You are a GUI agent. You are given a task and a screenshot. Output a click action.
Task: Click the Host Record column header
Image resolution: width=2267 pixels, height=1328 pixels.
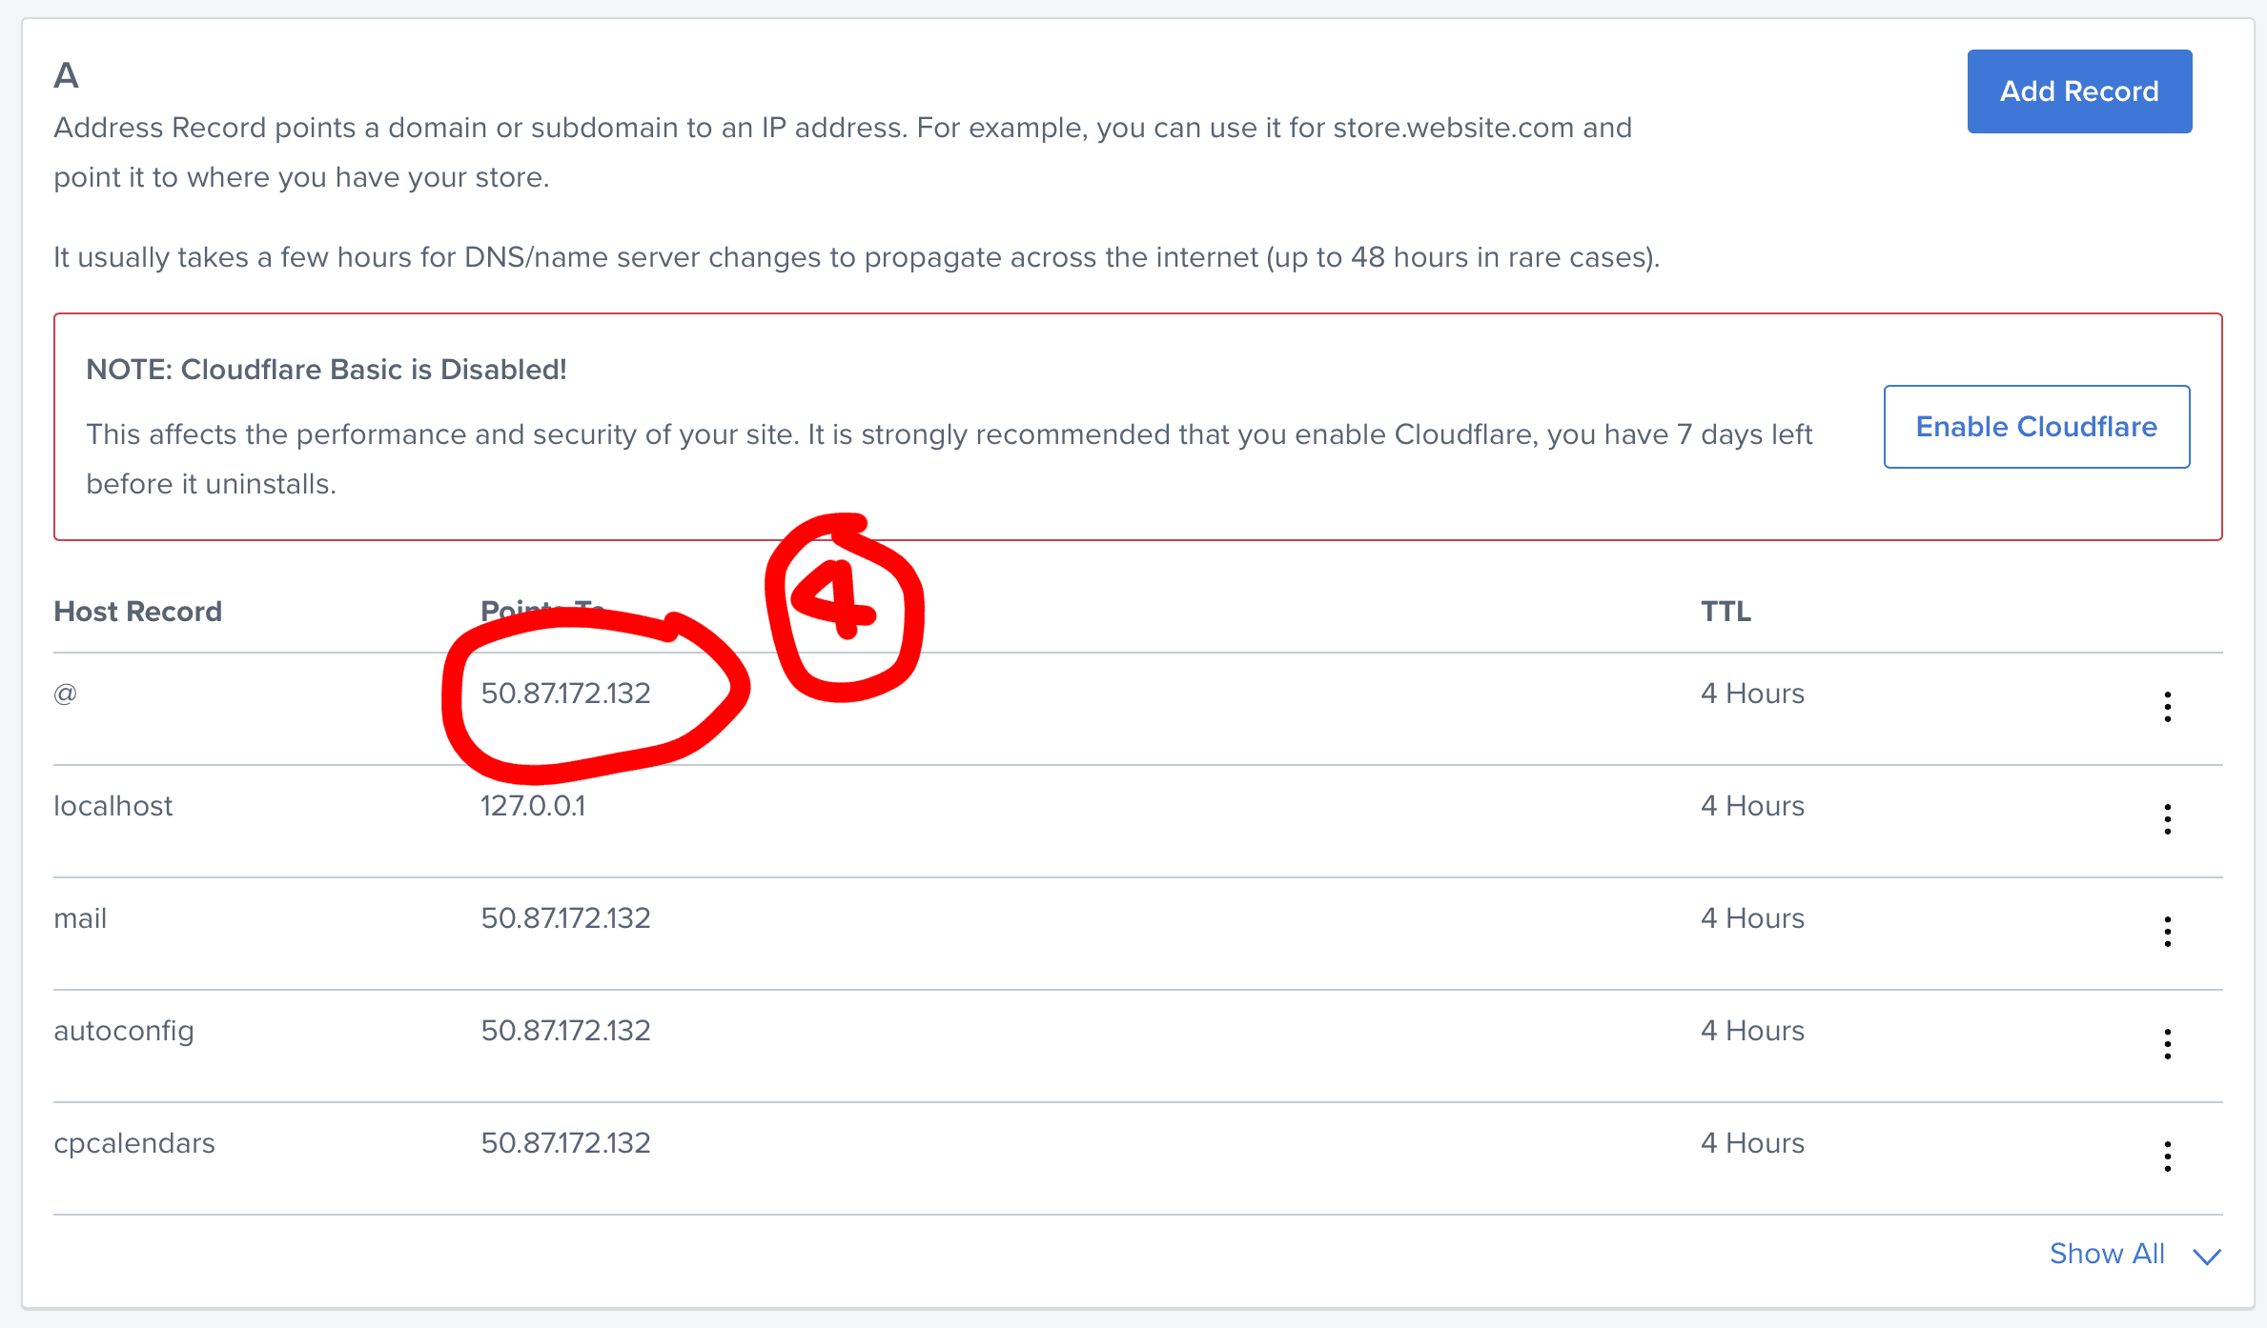pos(138,612)
